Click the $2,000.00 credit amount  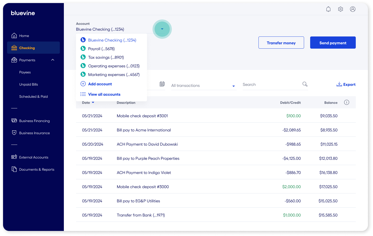[x=291, y=187]
